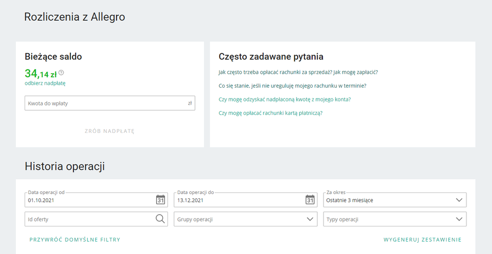Viewport: 492px width, 254px height.
Task: Open FAQ about paying by payment card
Action: pyautogui.click(x=270, y=113)
